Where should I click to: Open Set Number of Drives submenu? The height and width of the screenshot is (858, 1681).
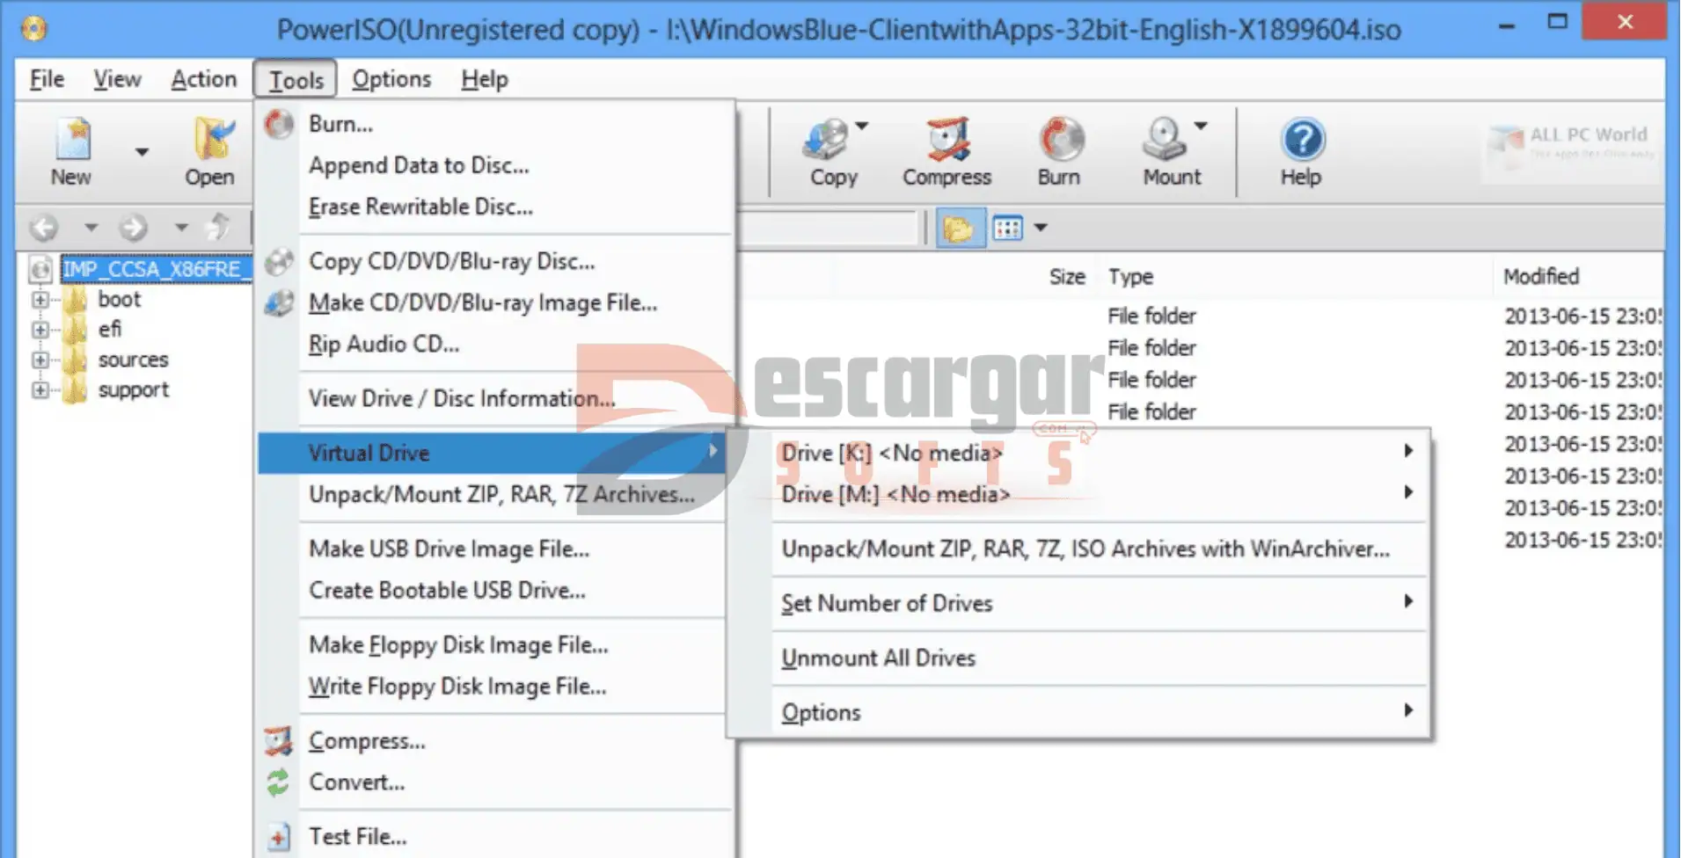coord(887,603)
